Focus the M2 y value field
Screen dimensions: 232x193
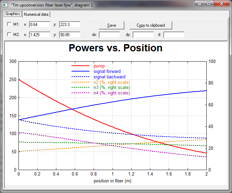click(x=70, y=35)
